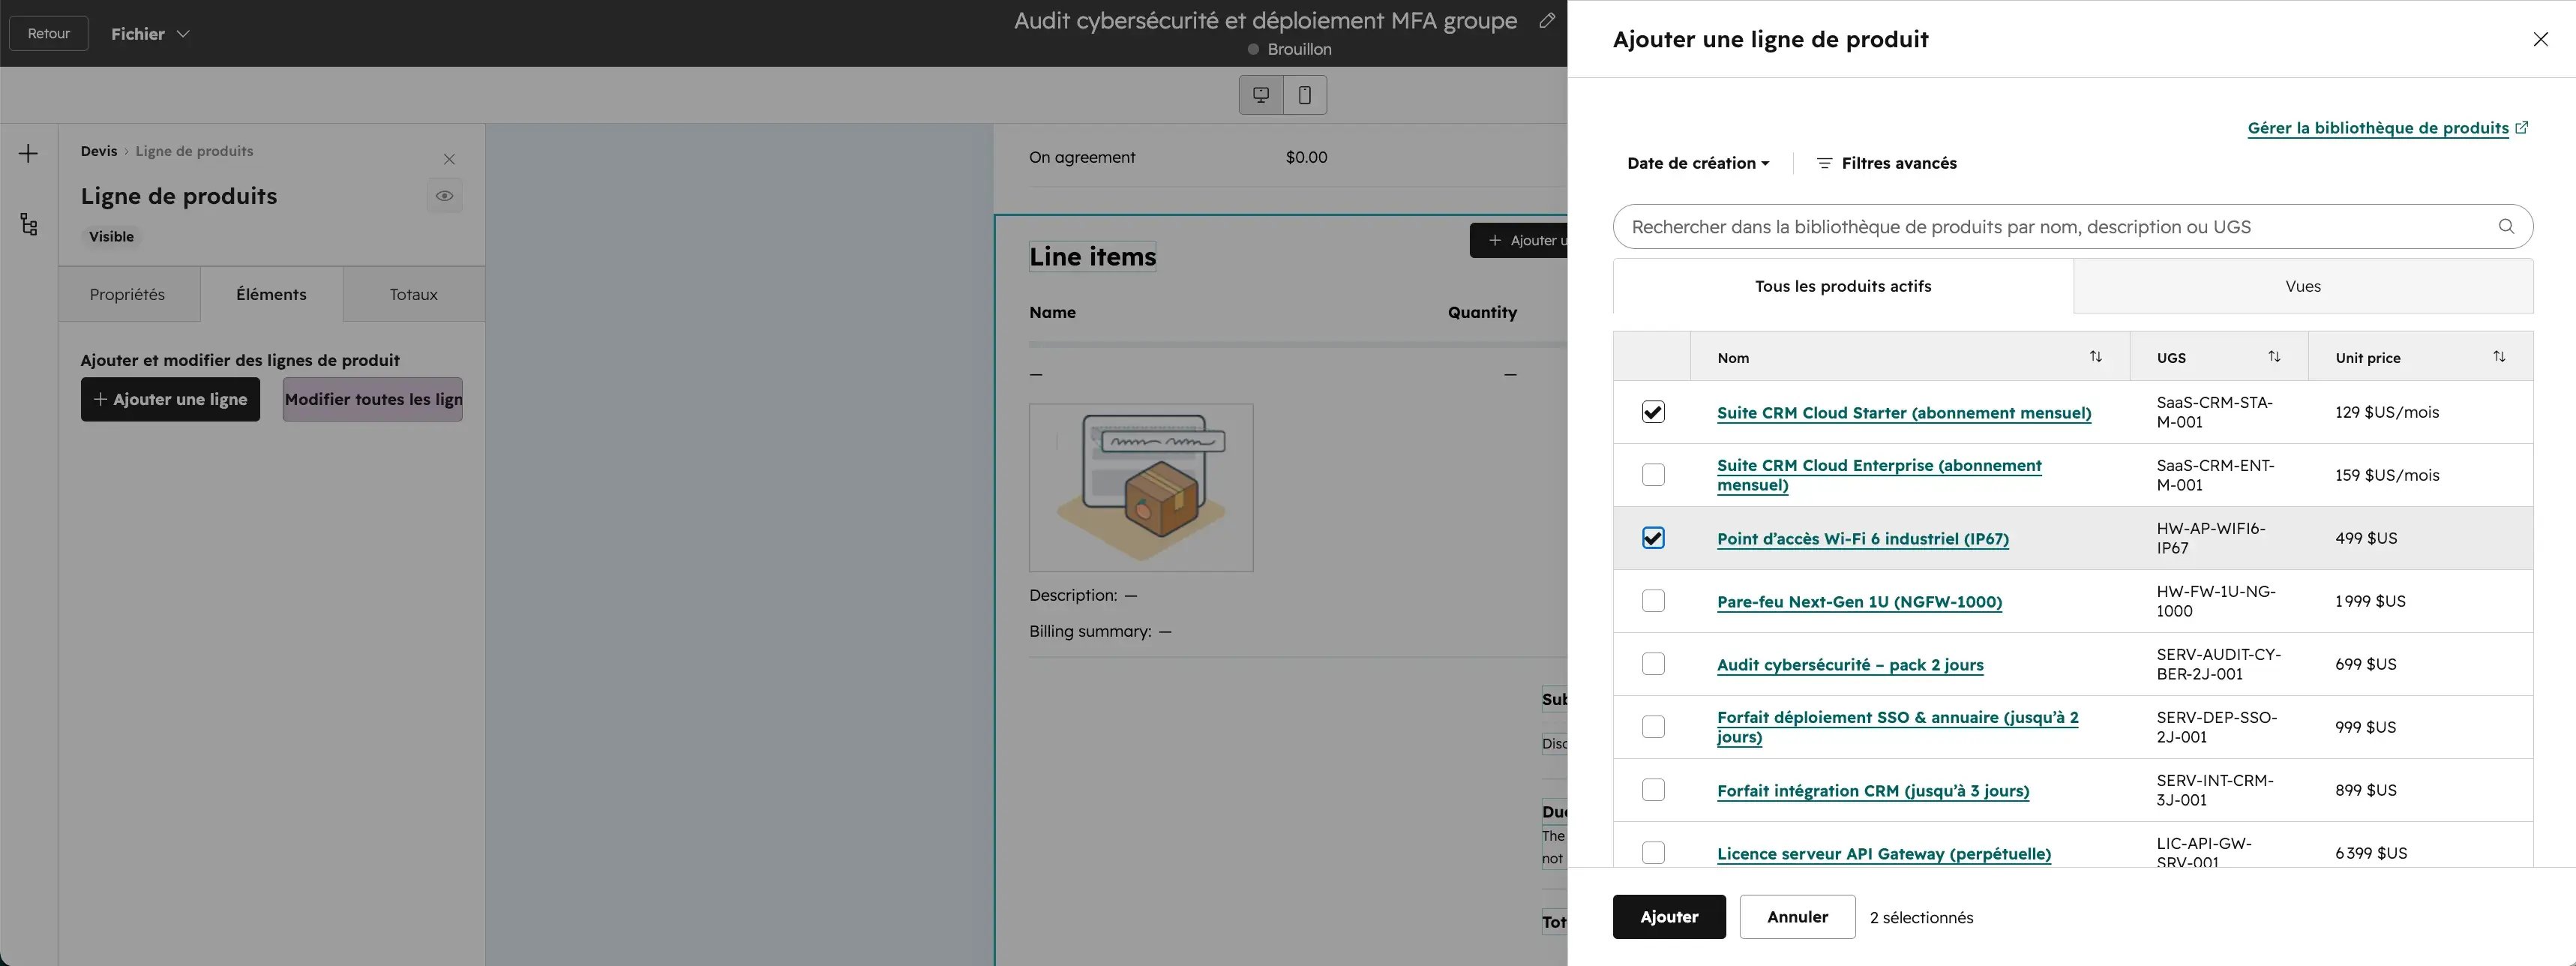2576x966 pixels.
Task: Click the external link icon beside Gérer la bibliothèque
Action: coord(2521,127)
